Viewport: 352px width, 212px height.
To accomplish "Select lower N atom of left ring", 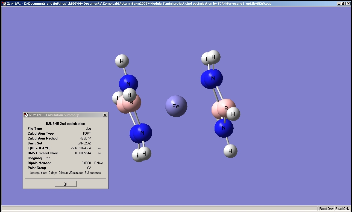I will pyautogui.click(x=141, y=133).
